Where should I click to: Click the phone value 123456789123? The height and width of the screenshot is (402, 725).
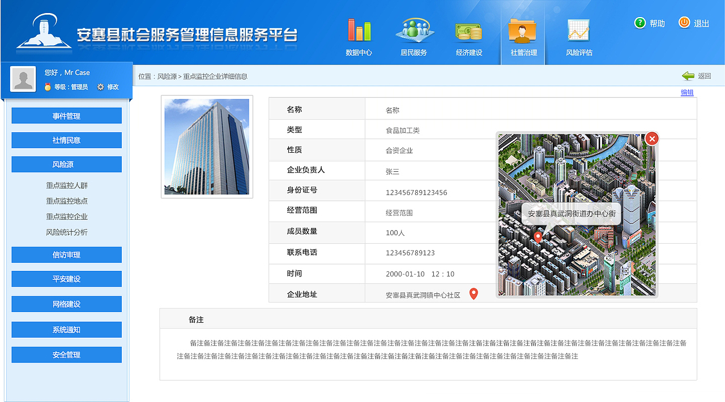[410, 253]
